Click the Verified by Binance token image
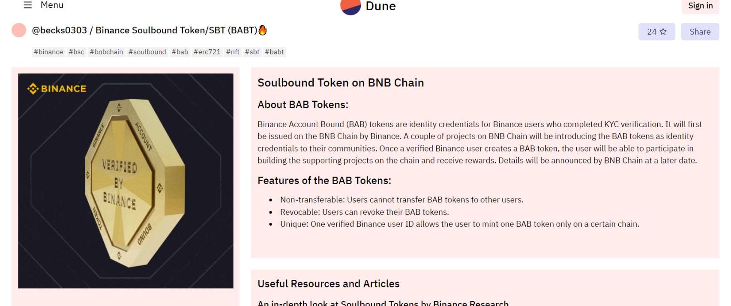This screenshot has width=731, height=306. coord(126,181)
